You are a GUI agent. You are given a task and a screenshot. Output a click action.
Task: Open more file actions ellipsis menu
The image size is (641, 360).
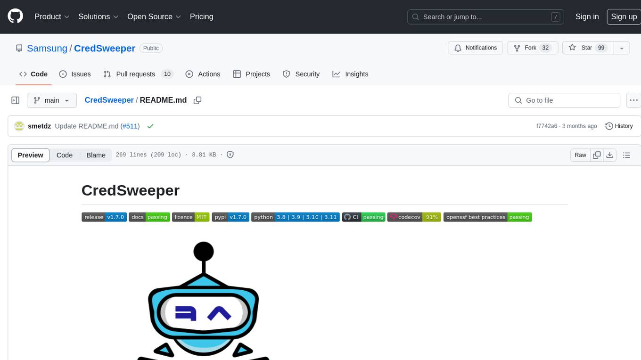coord(633,100)
